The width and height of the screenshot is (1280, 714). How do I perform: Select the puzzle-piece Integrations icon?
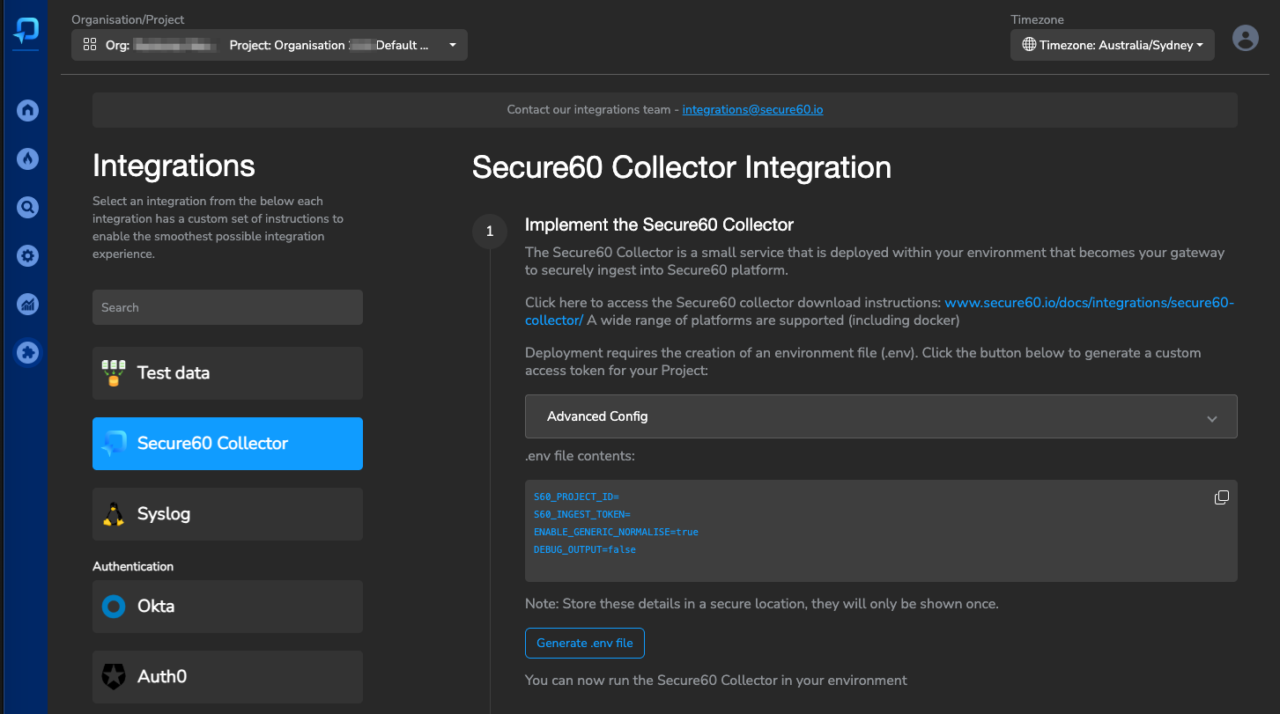click(27, 352)
